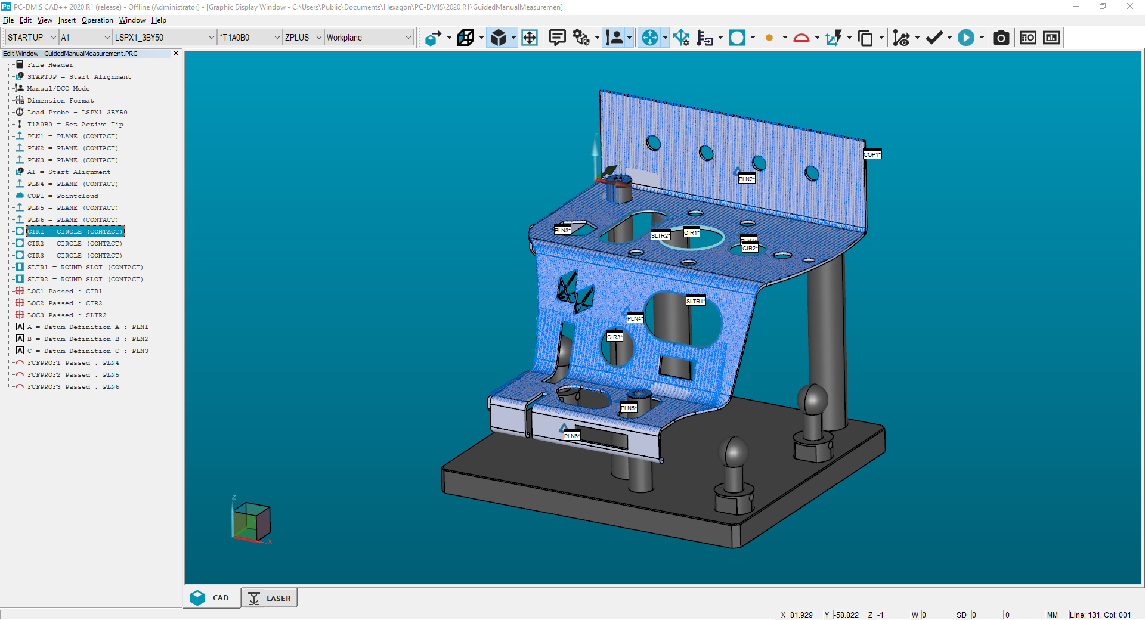
Task: Close the Edit Window panel
Action: pos(176,53)
